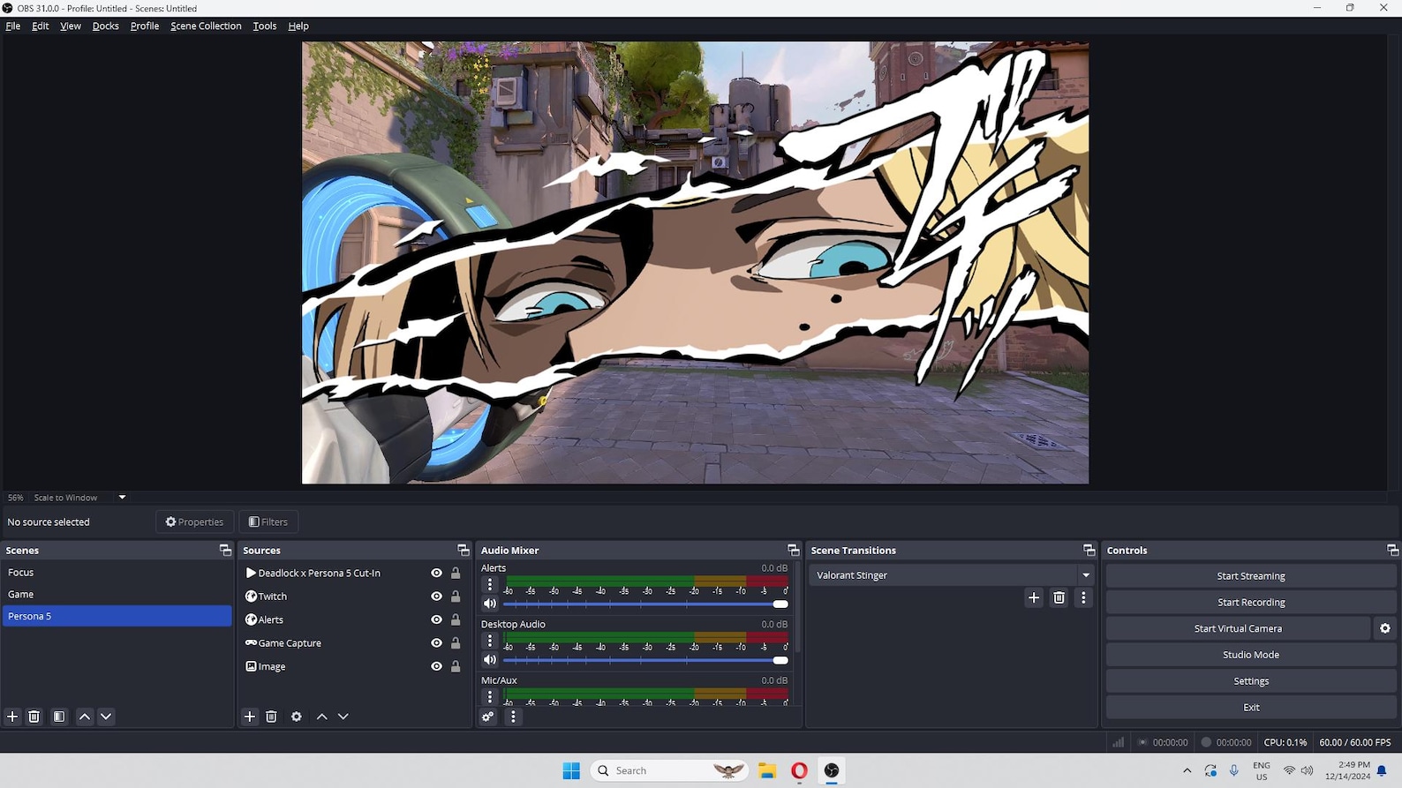1402x788 pixels.
Task: Open the Docks menu
Action: (x=106, y=26)
